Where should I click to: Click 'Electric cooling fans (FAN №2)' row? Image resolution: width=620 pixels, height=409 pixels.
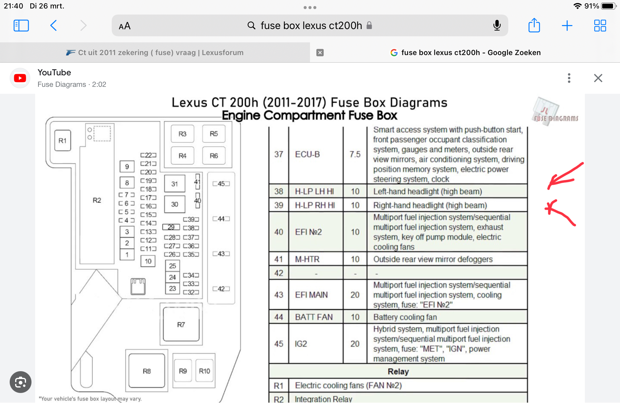click(398, 385)
